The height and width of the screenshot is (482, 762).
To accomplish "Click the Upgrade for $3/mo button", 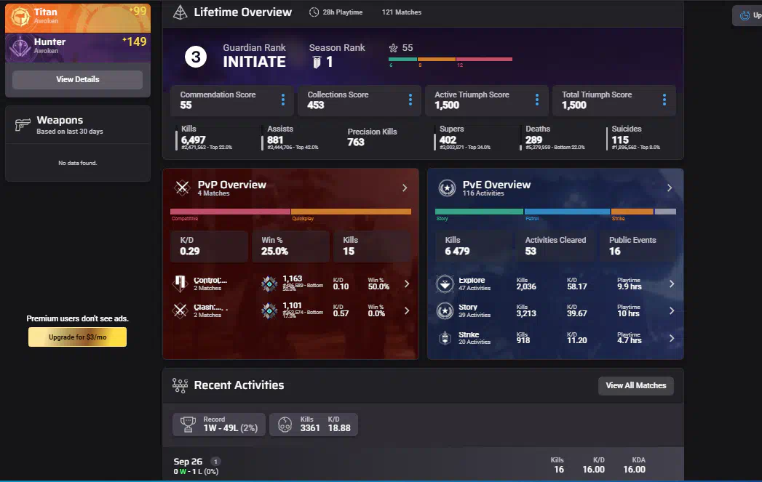I will click(x=77, y=337).
